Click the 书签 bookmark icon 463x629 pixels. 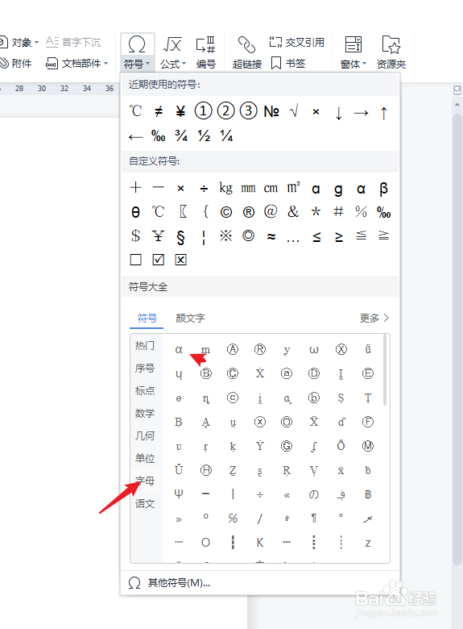[x=276, y=63]
